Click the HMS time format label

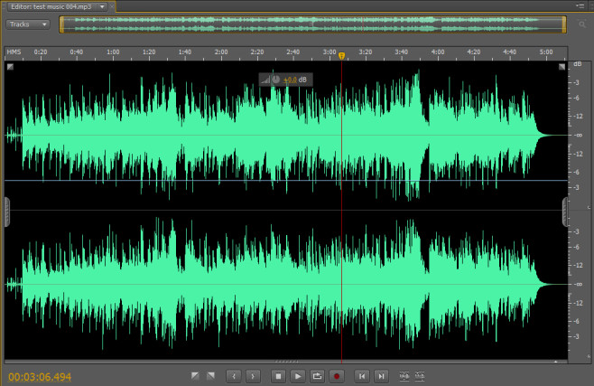(x=14, y=52)
